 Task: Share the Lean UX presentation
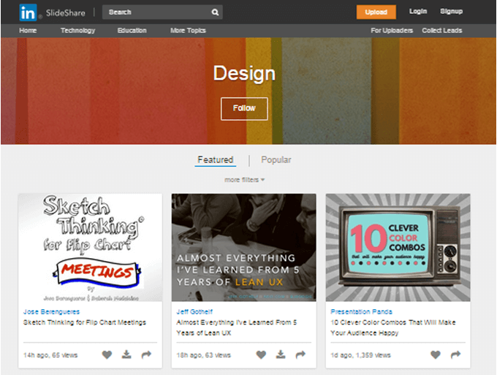click(x=300, y=355)
